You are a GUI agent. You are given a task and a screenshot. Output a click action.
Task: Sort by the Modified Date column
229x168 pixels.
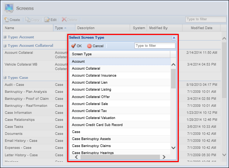click(201, 28)
